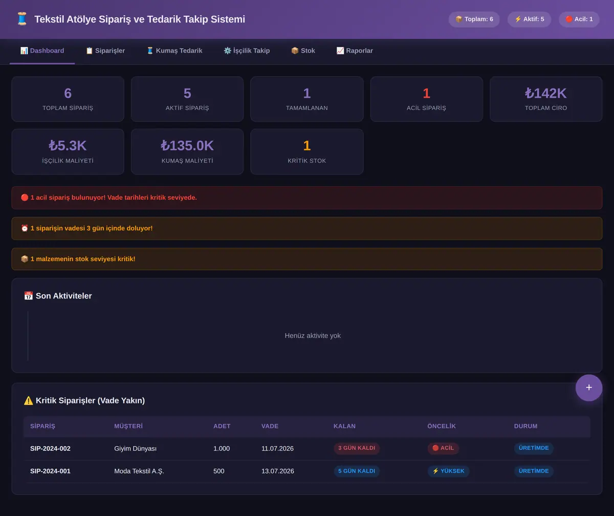Click the Vade column header

(x=270, y=426)
